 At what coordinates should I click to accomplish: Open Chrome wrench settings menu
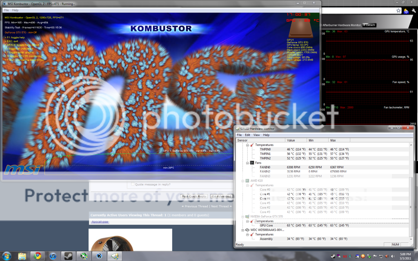(x=414, y=11)
